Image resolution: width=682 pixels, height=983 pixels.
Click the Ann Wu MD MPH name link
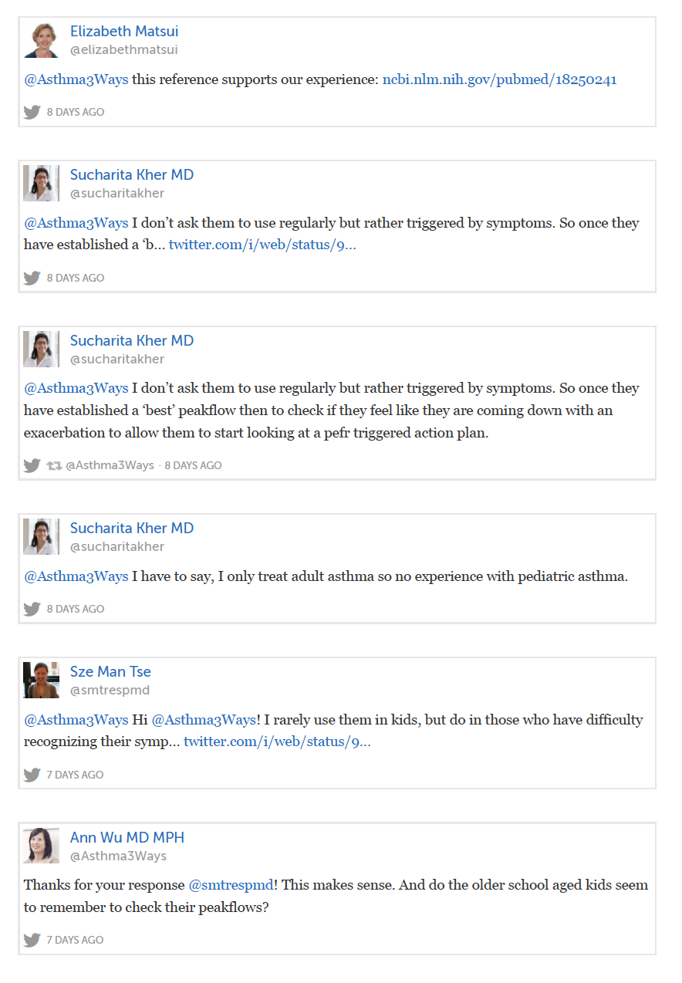[127, 837]
